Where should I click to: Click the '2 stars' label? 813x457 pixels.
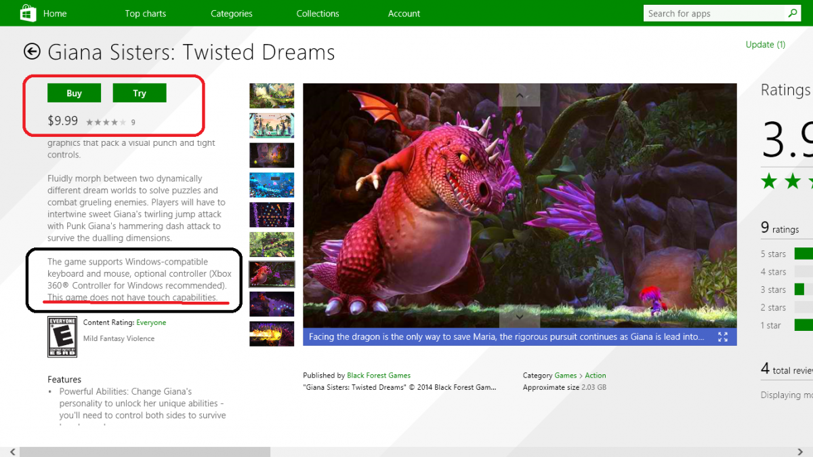(773, 308)
